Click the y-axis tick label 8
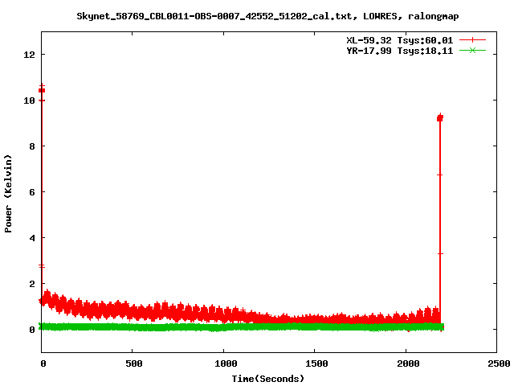Viewport: 514px width, 386px height. (32, 146)
